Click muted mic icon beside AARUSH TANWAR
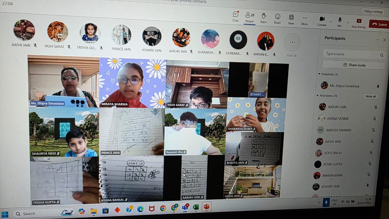The image size is (389, 219). point(373,130)
